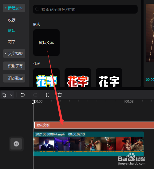Select the arrow pointer tool
The image size is (154, 169).
(x=4, y=95)
